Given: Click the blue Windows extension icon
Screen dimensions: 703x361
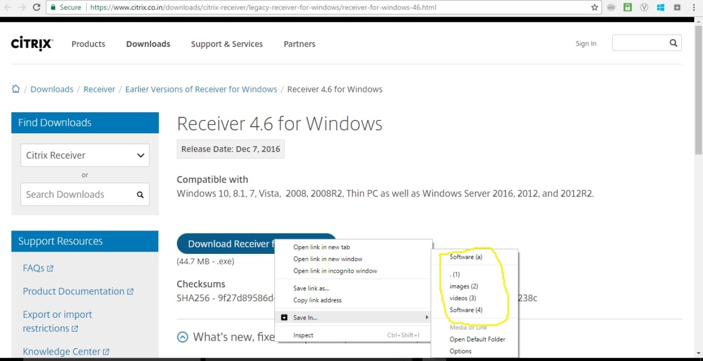Looking at the screenshot, I should point(661,8).
